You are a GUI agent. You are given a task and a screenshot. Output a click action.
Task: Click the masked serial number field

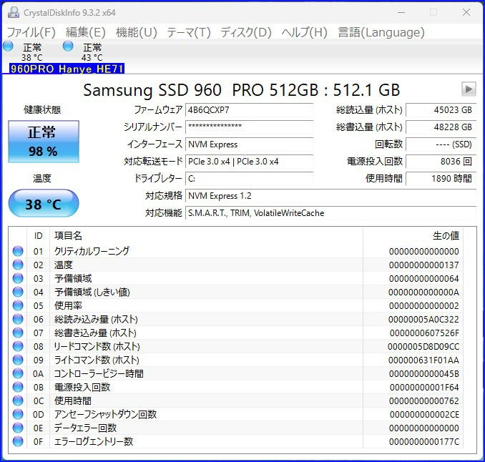(250, 127)
